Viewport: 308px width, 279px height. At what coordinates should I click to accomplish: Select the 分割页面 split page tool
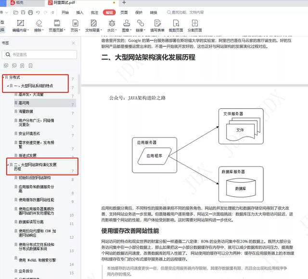pyautogui.click(x=194, y=25)
